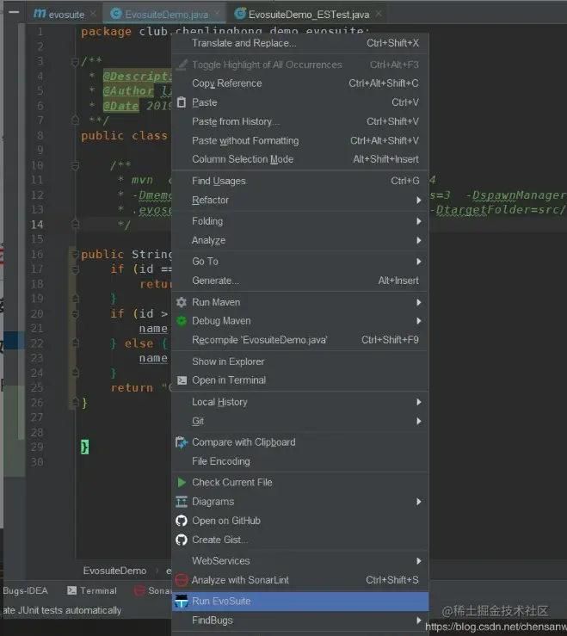Switch to the EvosuiteDemo.java tab
This screenshot has width=567, height=636.
click(x=166, y=15)
